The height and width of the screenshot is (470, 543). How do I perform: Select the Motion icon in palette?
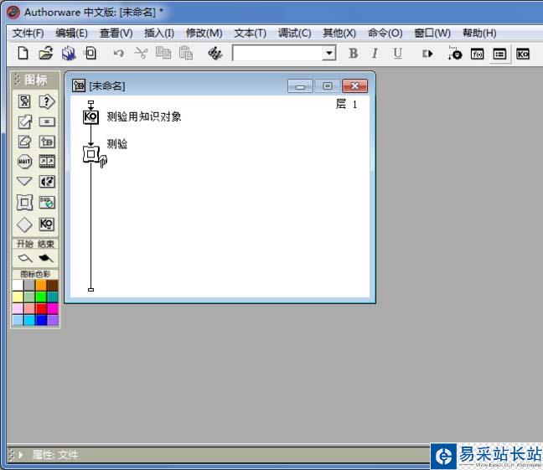[24, 121]
